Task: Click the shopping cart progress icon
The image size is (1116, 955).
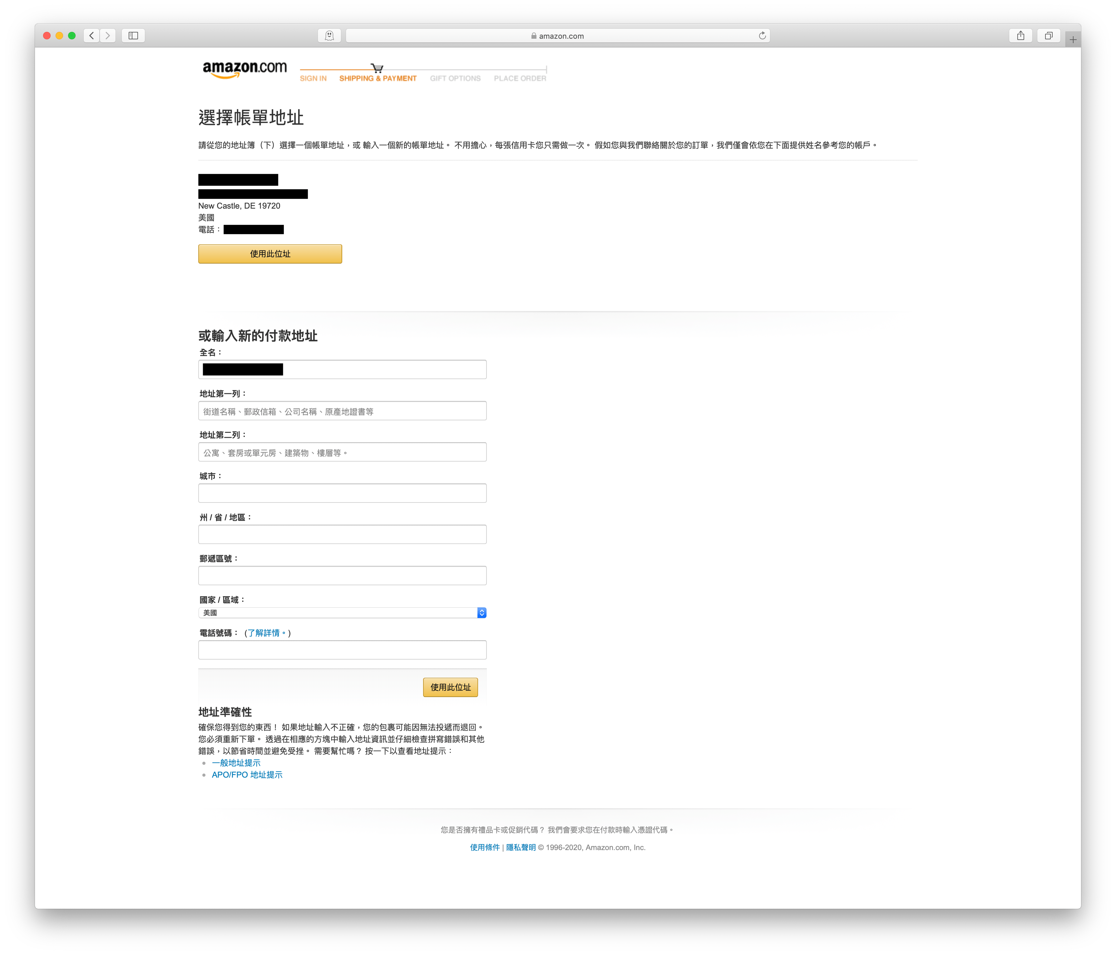Action: [377, 68]
